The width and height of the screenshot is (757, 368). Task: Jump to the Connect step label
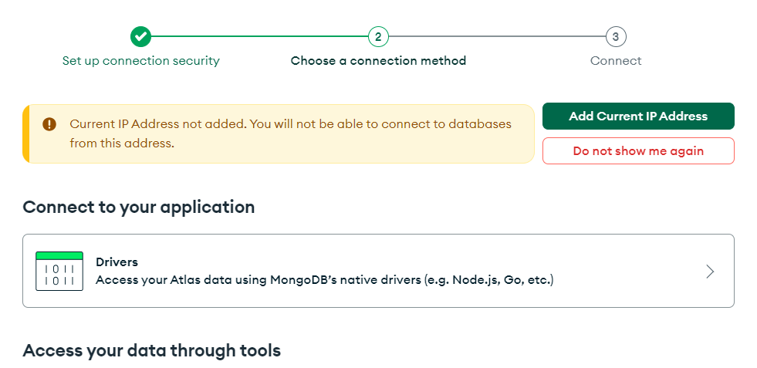616,61
